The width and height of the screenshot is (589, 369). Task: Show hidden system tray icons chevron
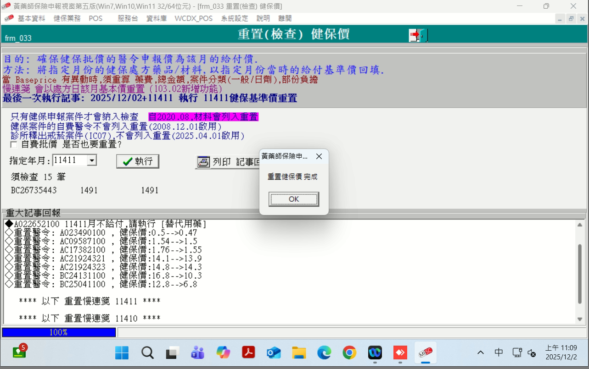click(480, 352)
